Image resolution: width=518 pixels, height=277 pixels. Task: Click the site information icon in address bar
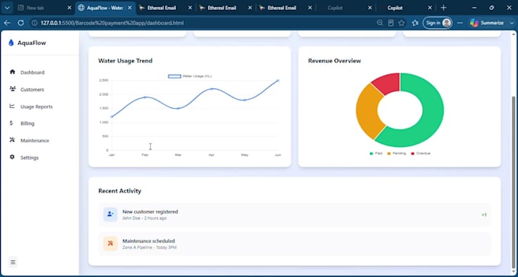35,23
